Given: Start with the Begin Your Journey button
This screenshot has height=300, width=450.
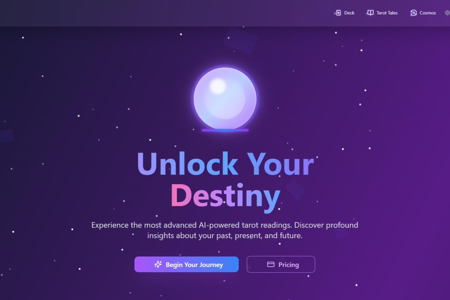Looking at the screenshot, I should tap(187, 265).
